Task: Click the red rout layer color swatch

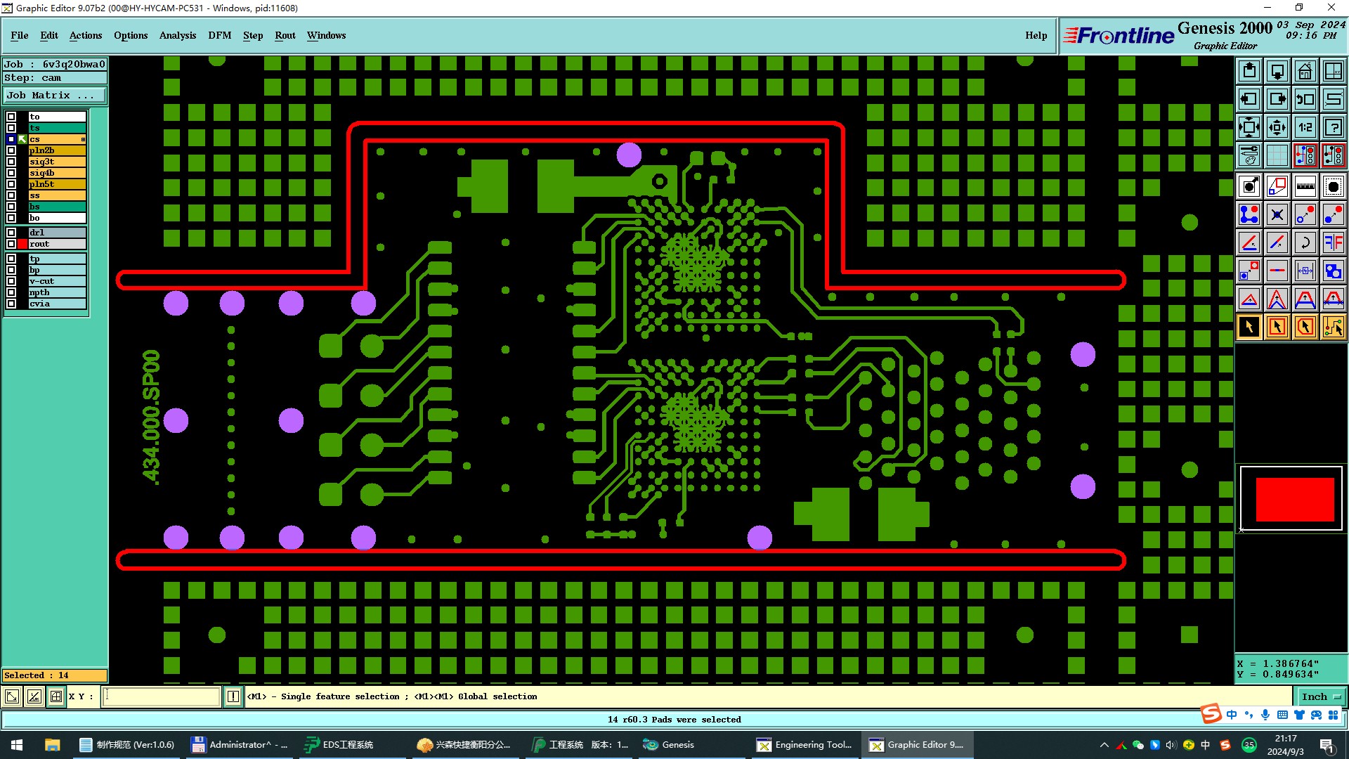Action: tap(22, 244)
